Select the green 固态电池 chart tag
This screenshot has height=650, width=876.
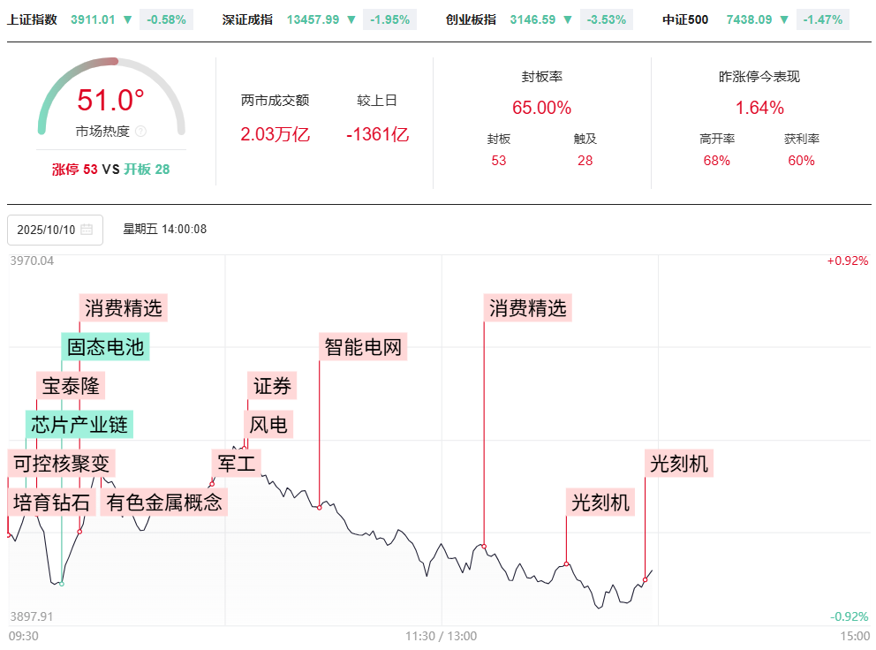105,347
